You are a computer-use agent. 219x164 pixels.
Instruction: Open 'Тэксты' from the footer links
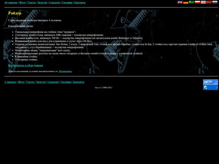pos(30,82)
